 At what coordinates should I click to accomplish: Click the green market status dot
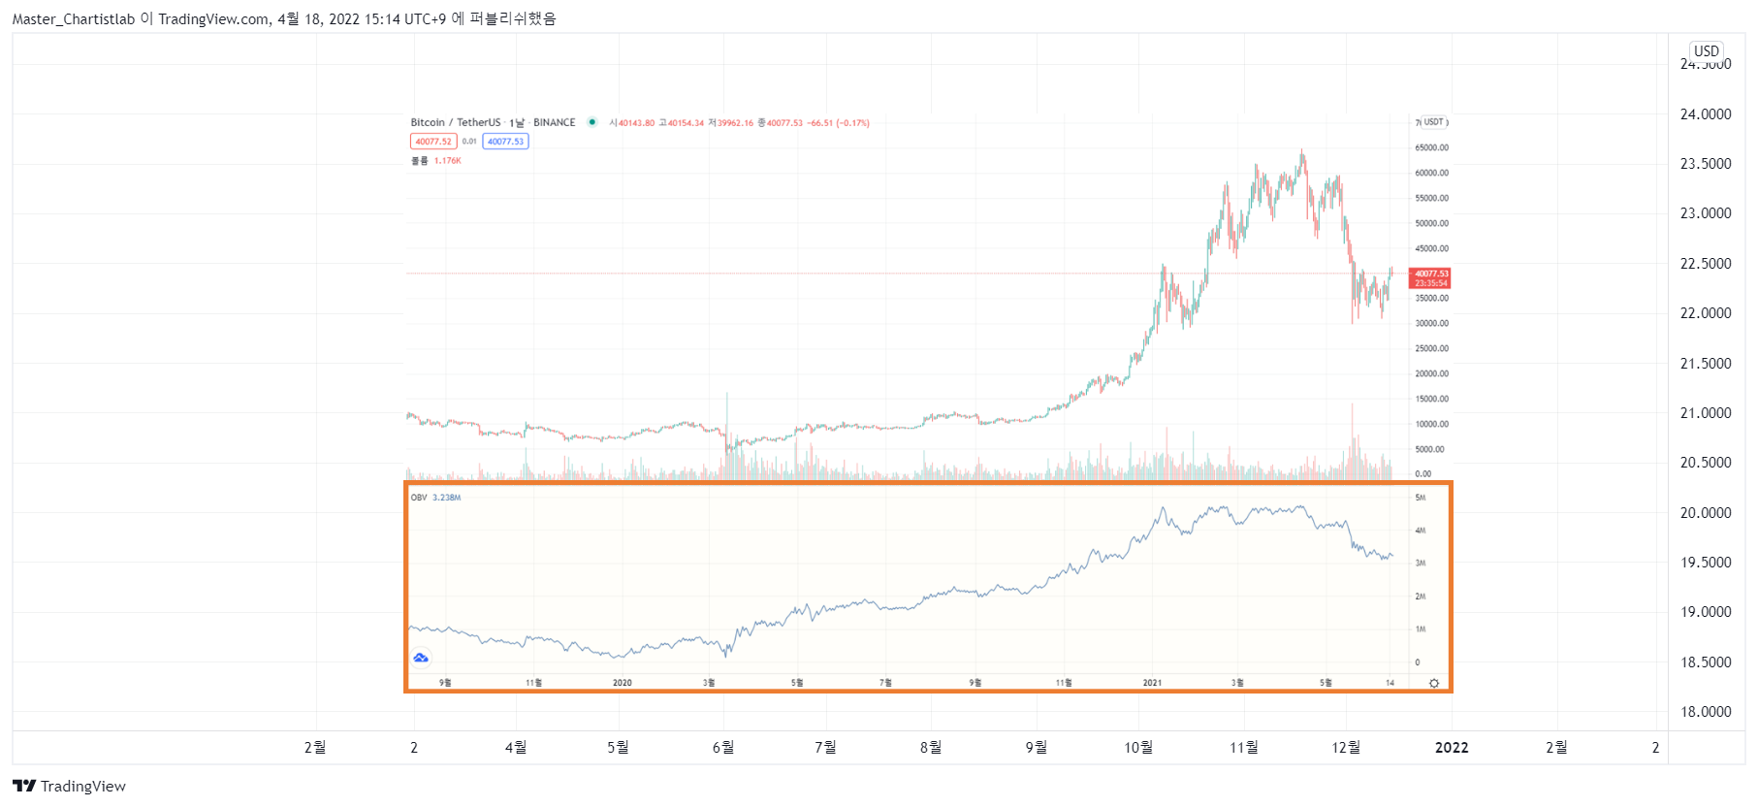pyautogui.click(x=591, y=122)
